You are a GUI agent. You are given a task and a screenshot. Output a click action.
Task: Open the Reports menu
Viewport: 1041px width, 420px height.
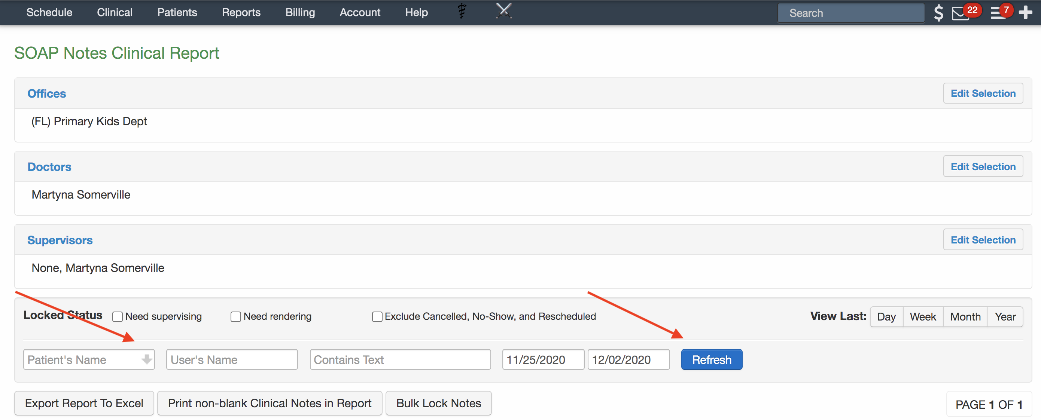[x=241, y=12]
